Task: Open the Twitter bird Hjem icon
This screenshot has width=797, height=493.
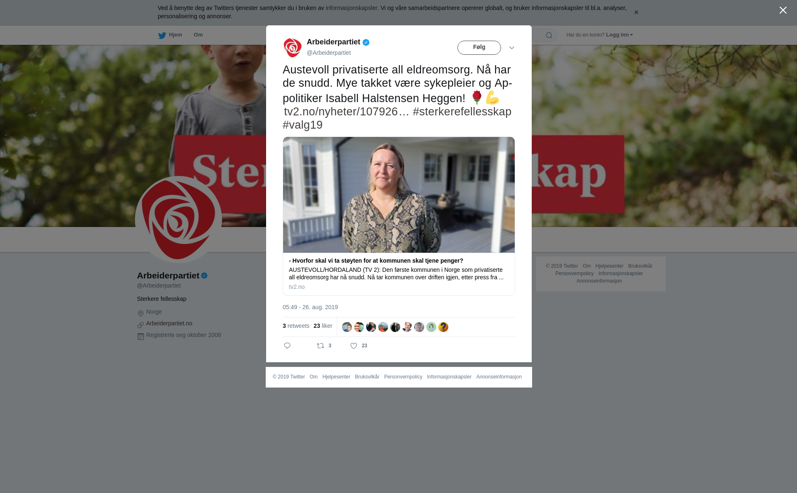Action: tap(162, 35)
